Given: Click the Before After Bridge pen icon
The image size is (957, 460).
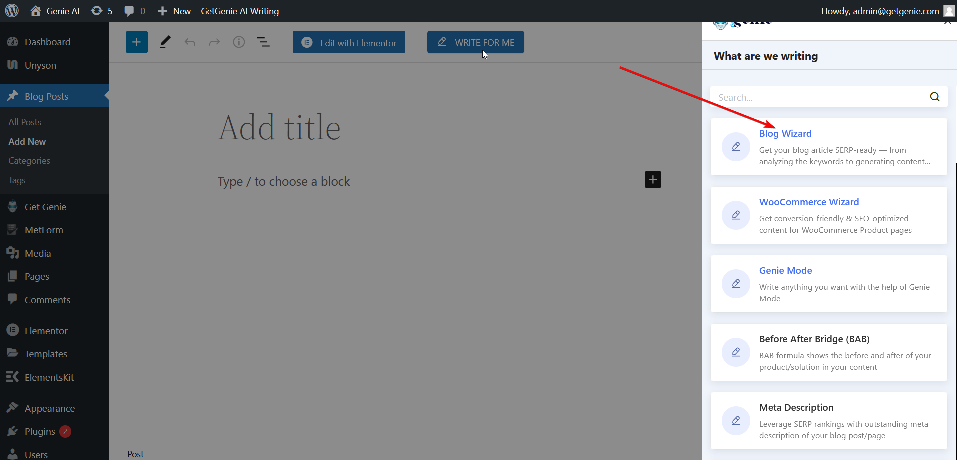Looking at the screenshot, I should tap(736, 352).
